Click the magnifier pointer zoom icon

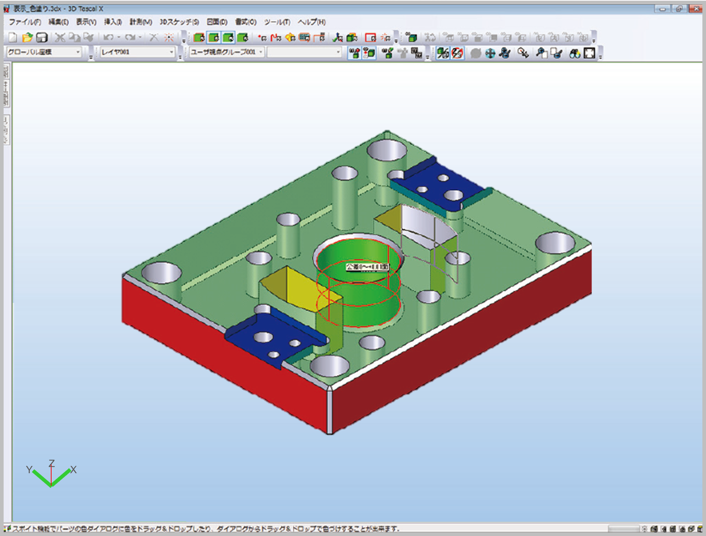[x=523, y=53]
